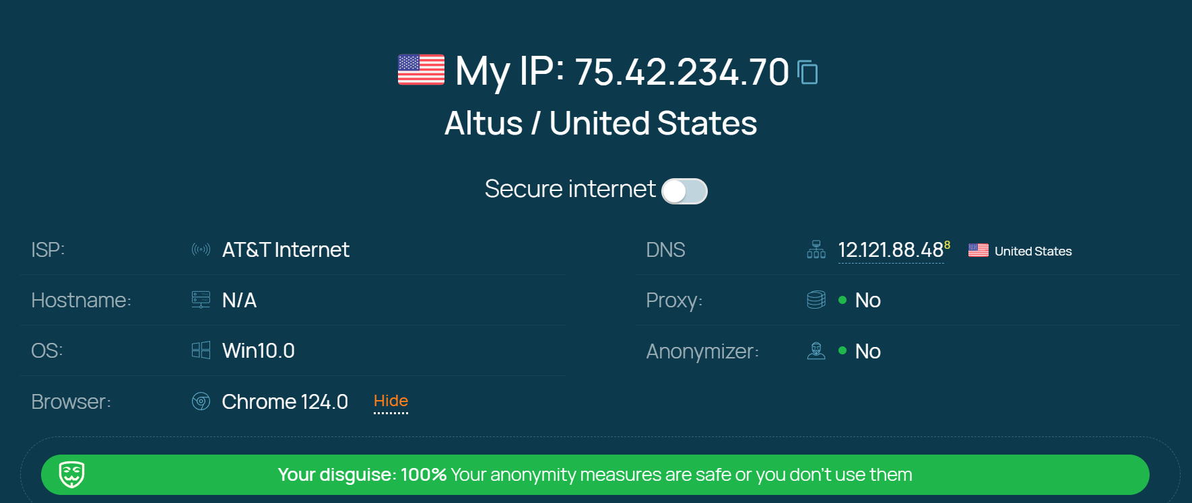
Task: Click the DNS address 12.121.88.48
Action: 890,250
